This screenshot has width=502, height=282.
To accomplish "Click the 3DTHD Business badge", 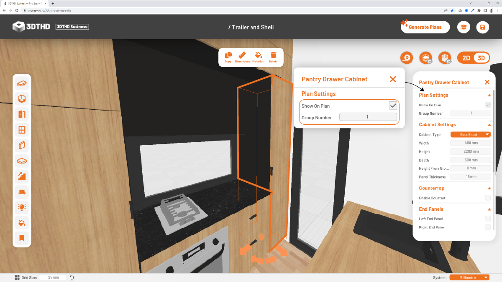I will click(72, 27).
